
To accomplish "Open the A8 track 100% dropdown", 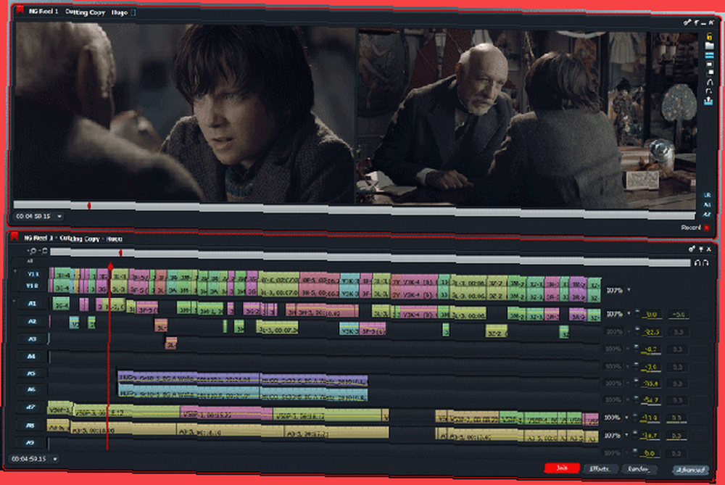I will click(627, 436).
